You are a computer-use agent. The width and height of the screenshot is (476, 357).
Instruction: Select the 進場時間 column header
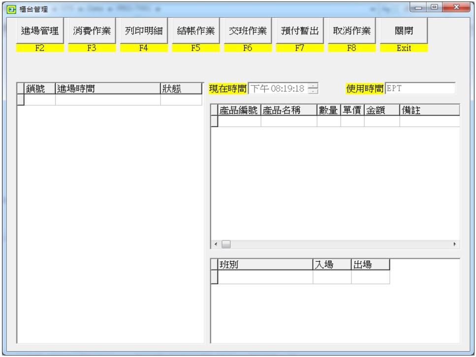[x=107, y=88]
